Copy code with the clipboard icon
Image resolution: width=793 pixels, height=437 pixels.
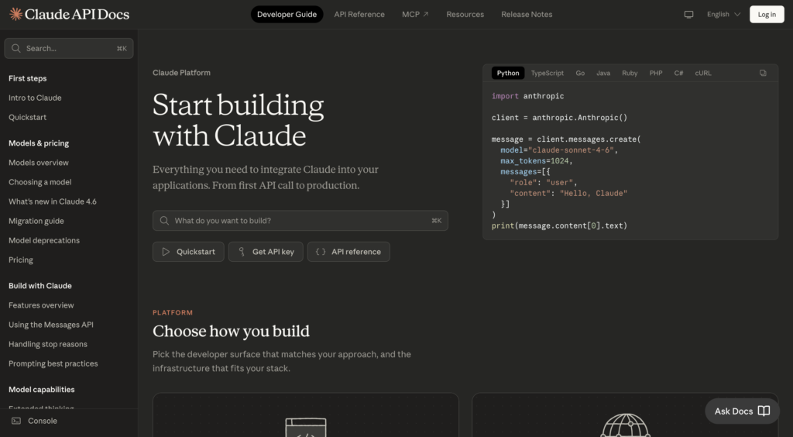click(x=763, y=73)
